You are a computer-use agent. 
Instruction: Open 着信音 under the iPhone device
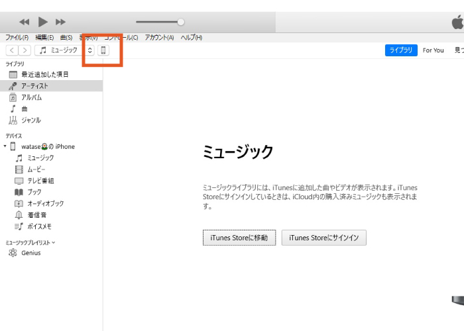pyautogui.click(x=37, y=215)
